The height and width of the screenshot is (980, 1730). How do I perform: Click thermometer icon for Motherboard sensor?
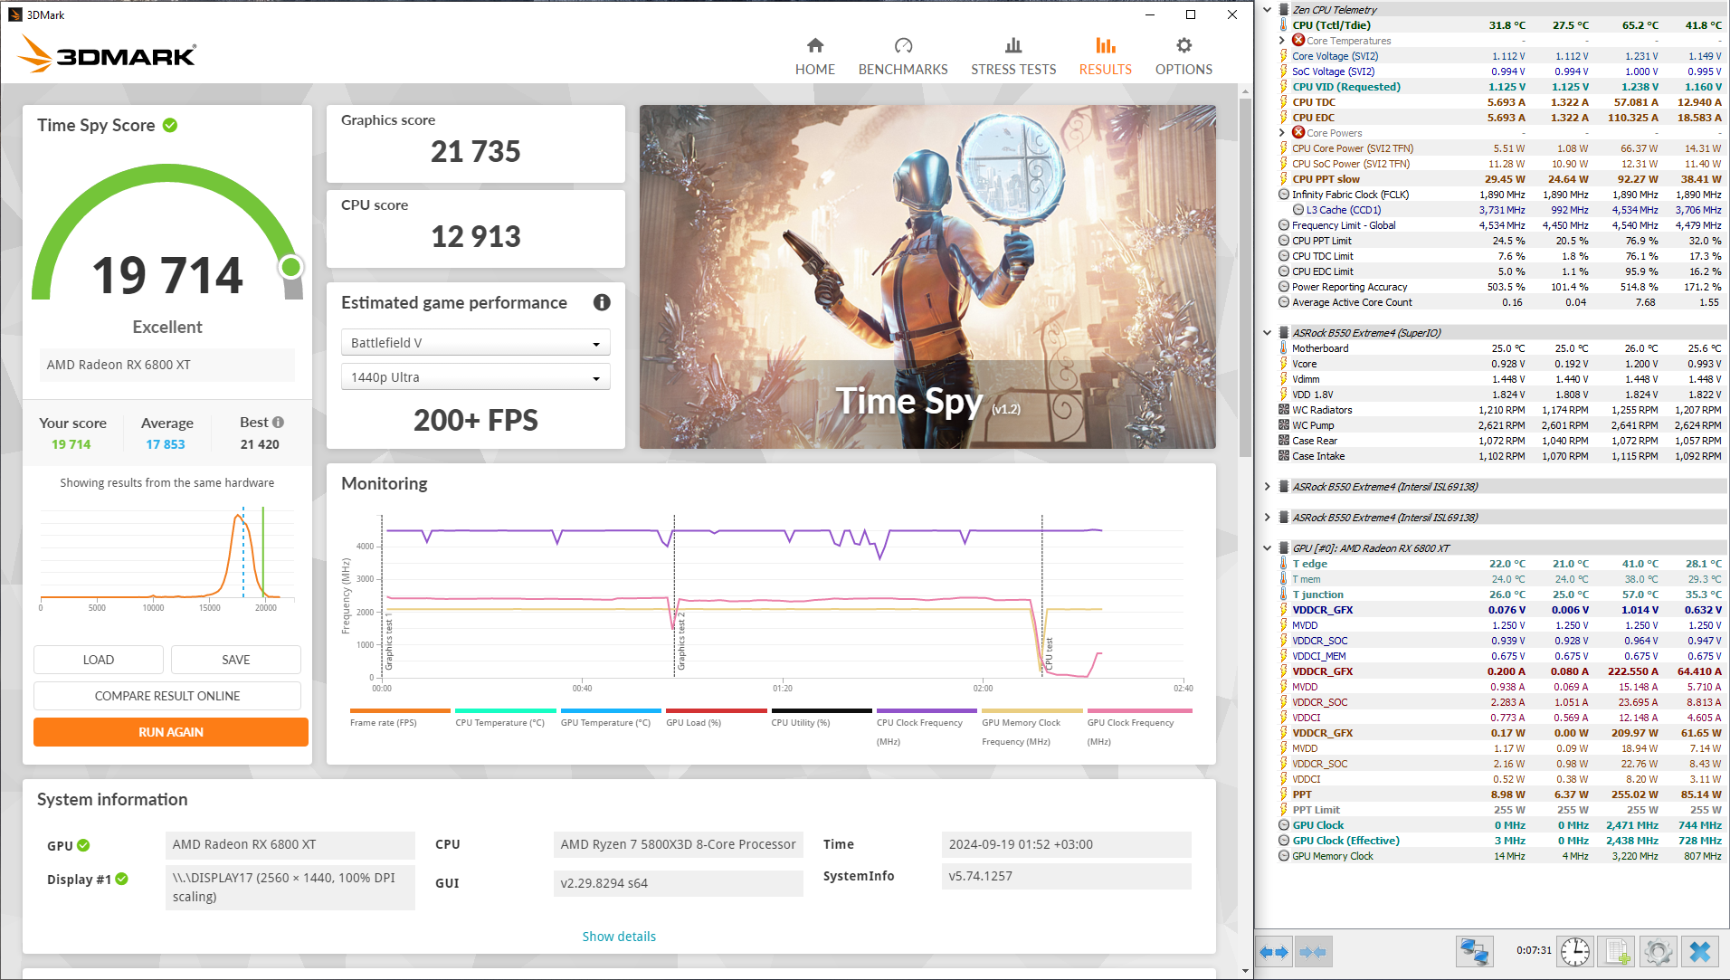coord(1283,348)
